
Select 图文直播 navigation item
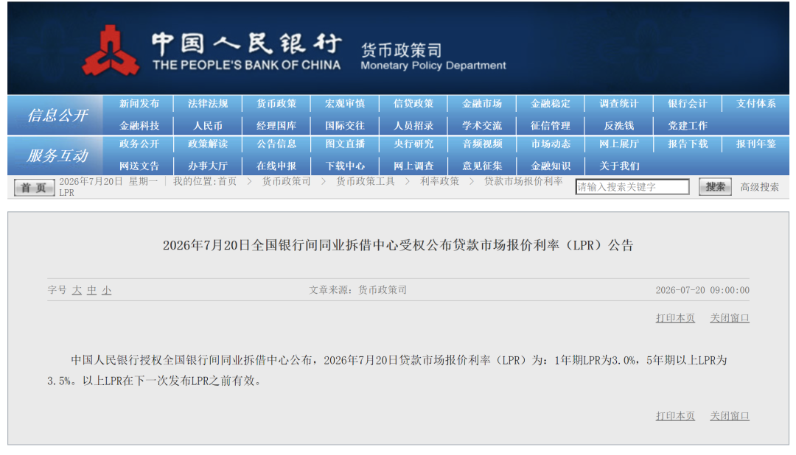(345, 144)
